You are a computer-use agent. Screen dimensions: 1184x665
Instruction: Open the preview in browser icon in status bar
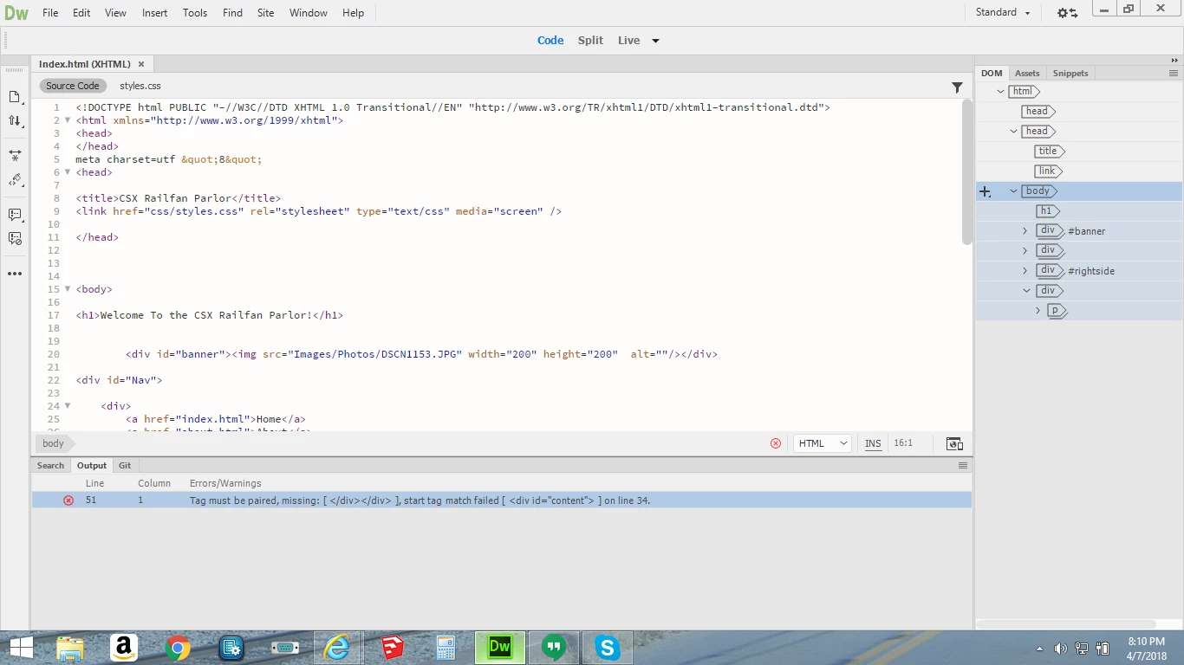tap(954, 443)
